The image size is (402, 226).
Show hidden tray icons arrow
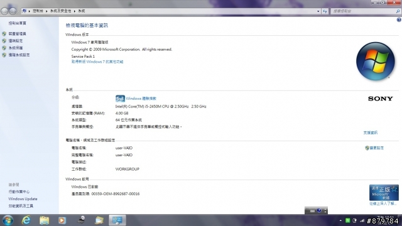coord(340,220)
